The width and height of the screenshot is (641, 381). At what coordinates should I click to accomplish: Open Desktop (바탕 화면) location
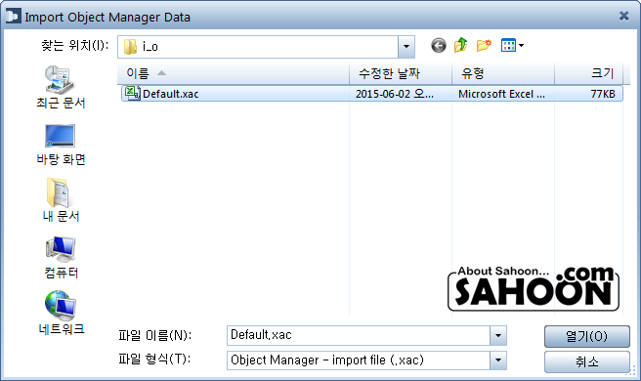click(61, 145)
